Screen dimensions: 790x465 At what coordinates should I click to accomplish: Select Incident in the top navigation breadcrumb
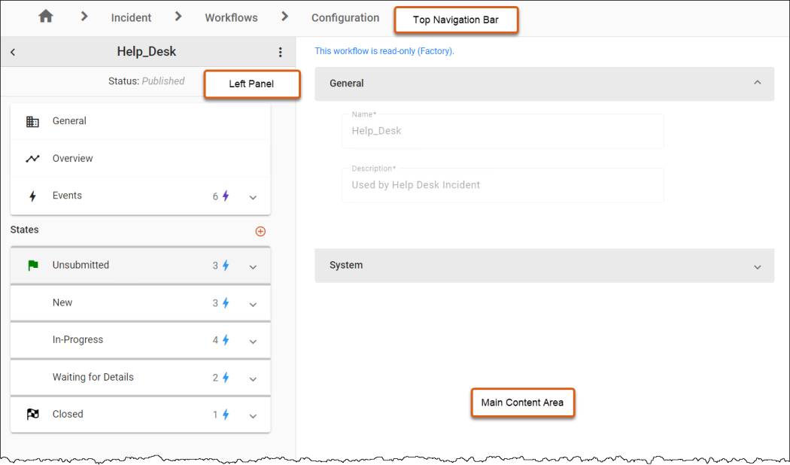pyautogui.click(x=130, y=17)
